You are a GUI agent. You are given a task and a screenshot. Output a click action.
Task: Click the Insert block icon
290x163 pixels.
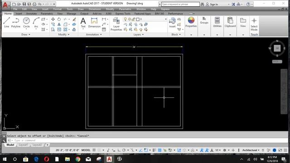(172, 23)
